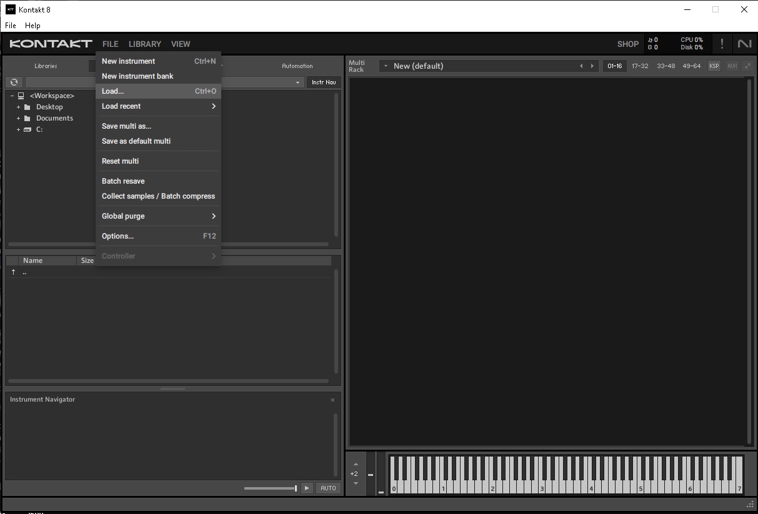Click the Native Instruments logo
Screen dimensions: 758x514
[744, 44]
